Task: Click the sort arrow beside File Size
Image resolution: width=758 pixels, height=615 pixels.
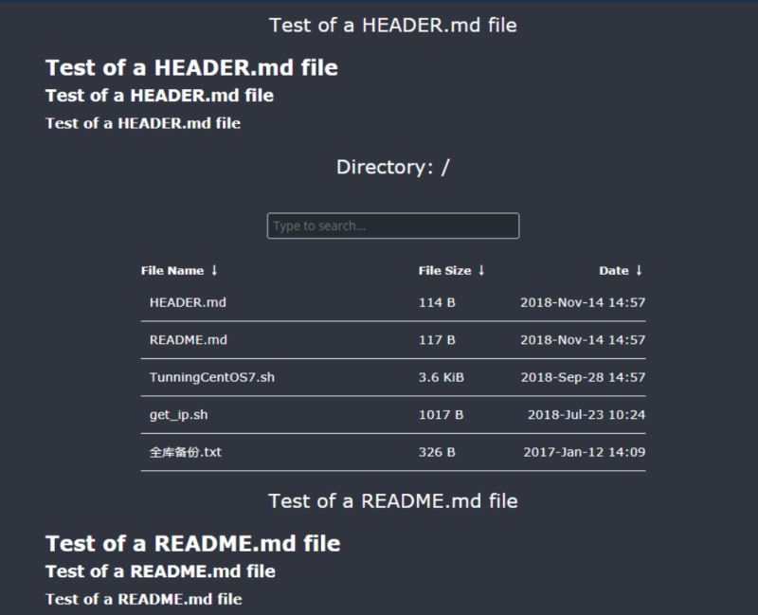Action: 481,271
